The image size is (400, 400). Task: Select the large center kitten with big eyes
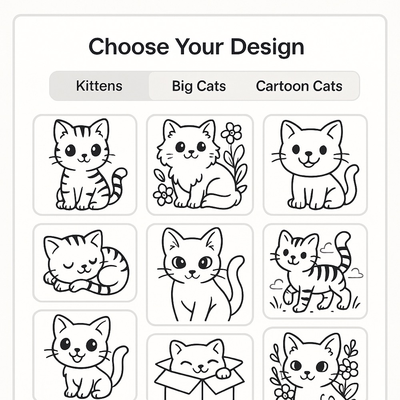click(200, 274)
